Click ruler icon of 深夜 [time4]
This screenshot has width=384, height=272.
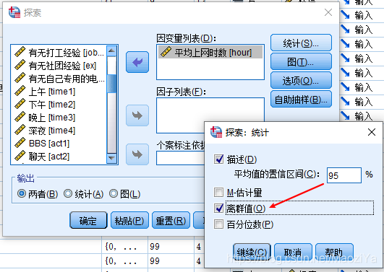[20, 130]
